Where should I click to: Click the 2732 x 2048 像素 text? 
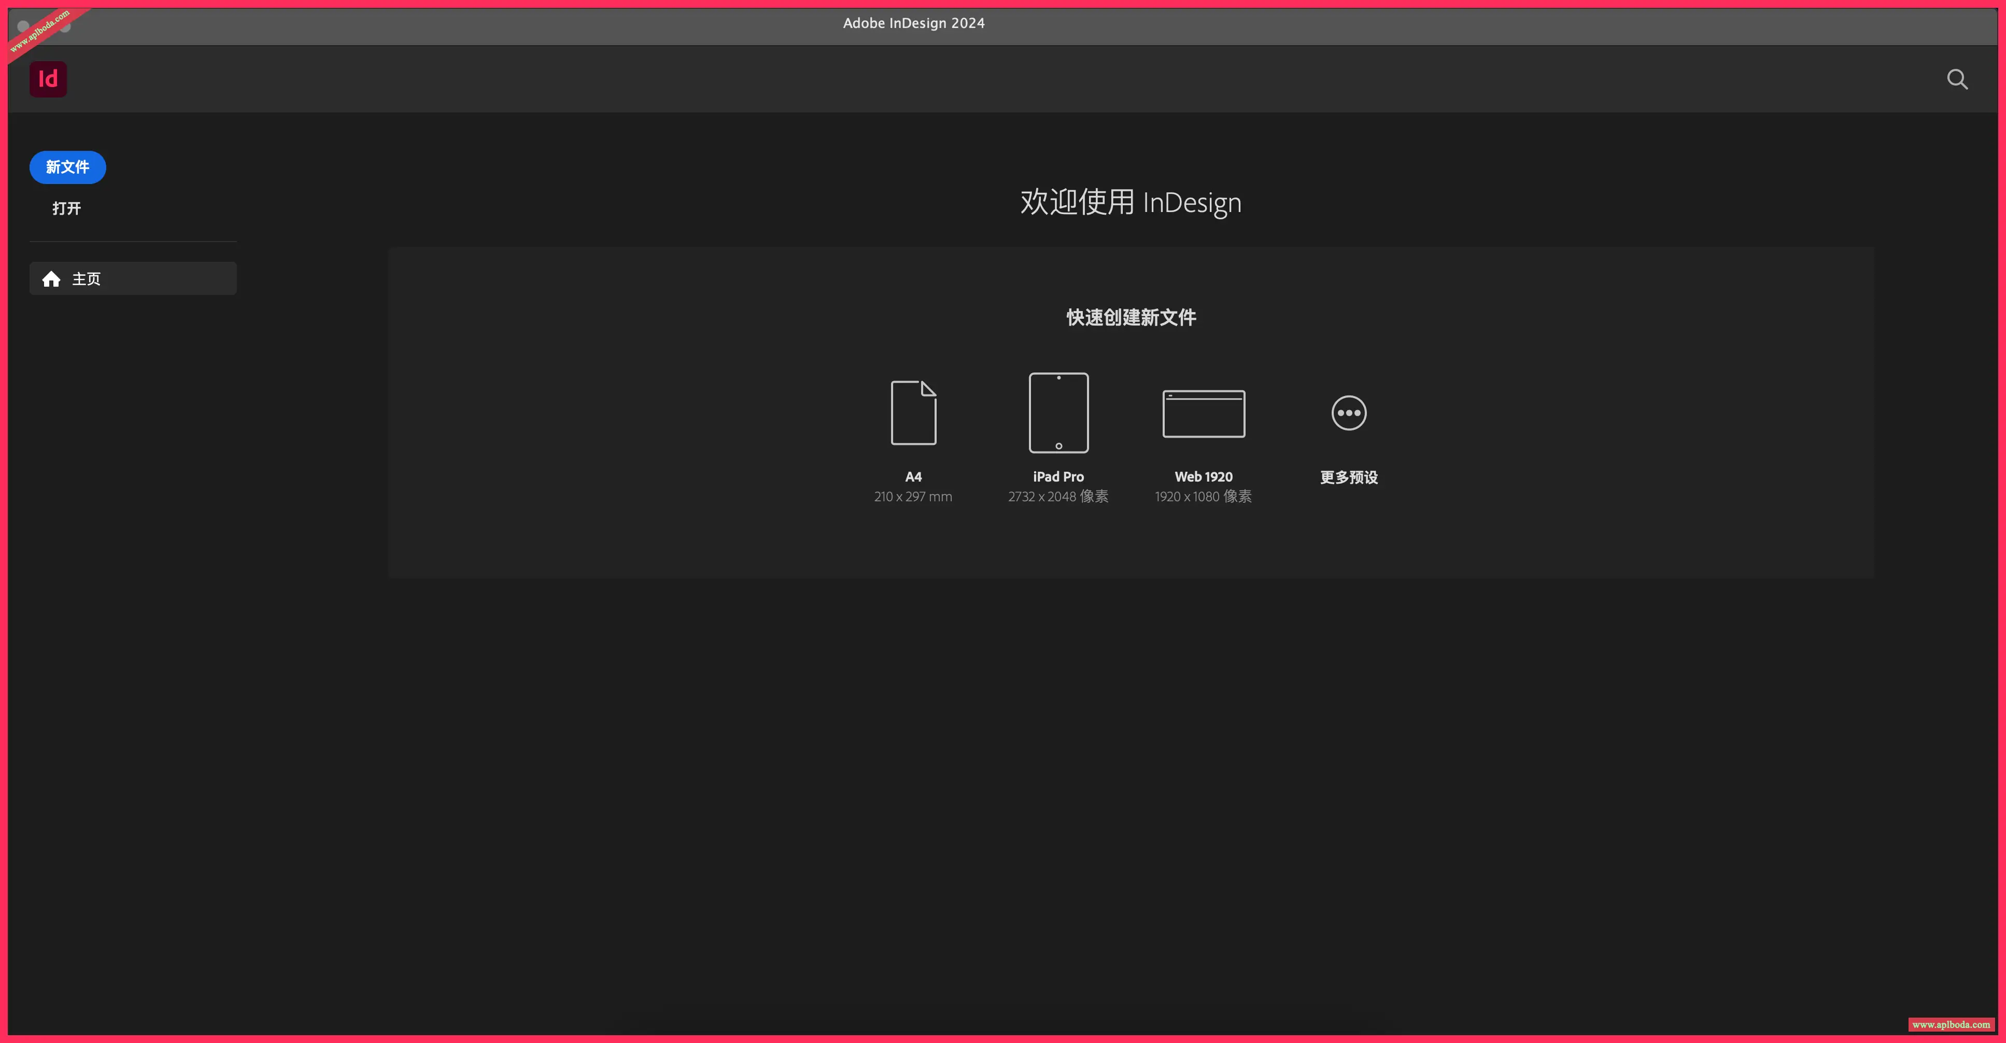click(x=1058, y=496)
